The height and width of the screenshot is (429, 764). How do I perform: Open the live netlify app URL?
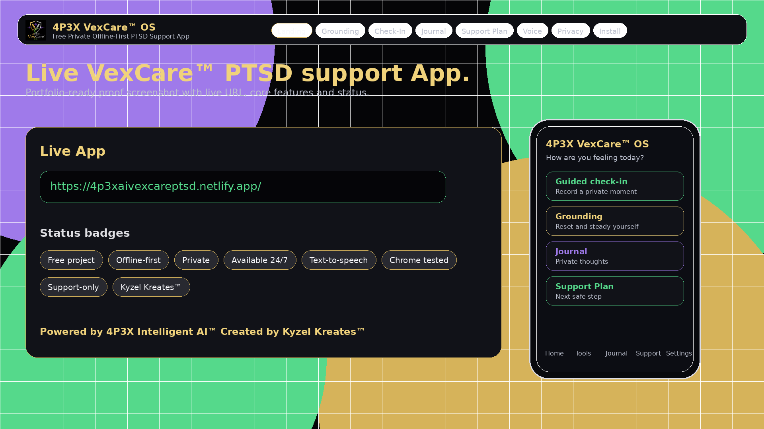pyautogui.click(x=243, y=187)
